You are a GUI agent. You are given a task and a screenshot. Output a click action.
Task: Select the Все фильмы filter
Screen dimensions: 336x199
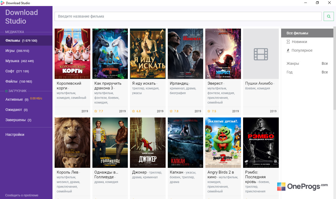307,33
